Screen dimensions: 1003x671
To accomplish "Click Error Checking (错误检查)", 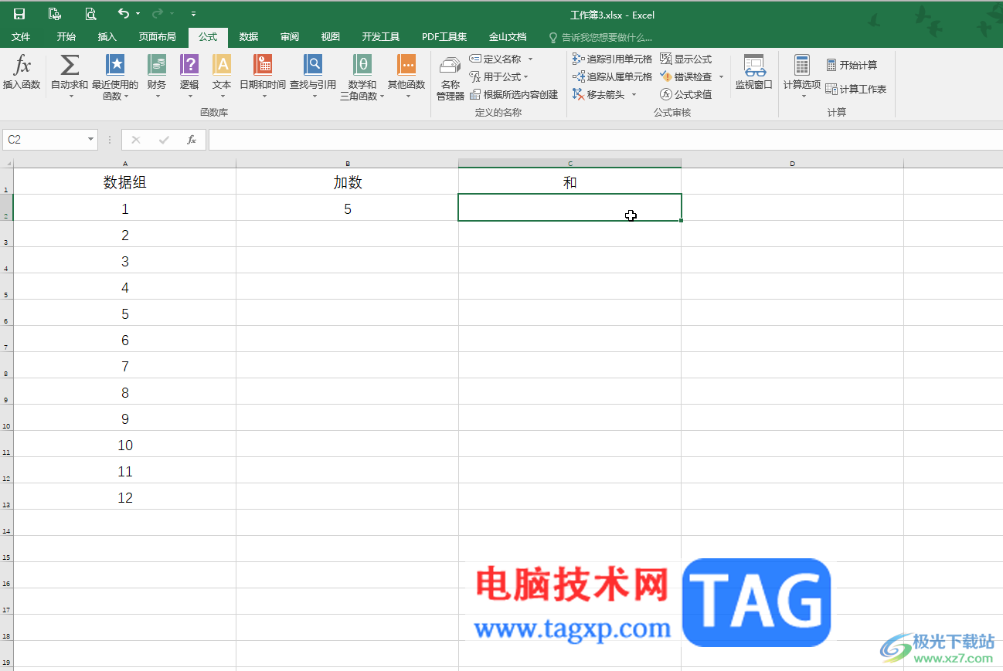I will (x=686, y=76).
